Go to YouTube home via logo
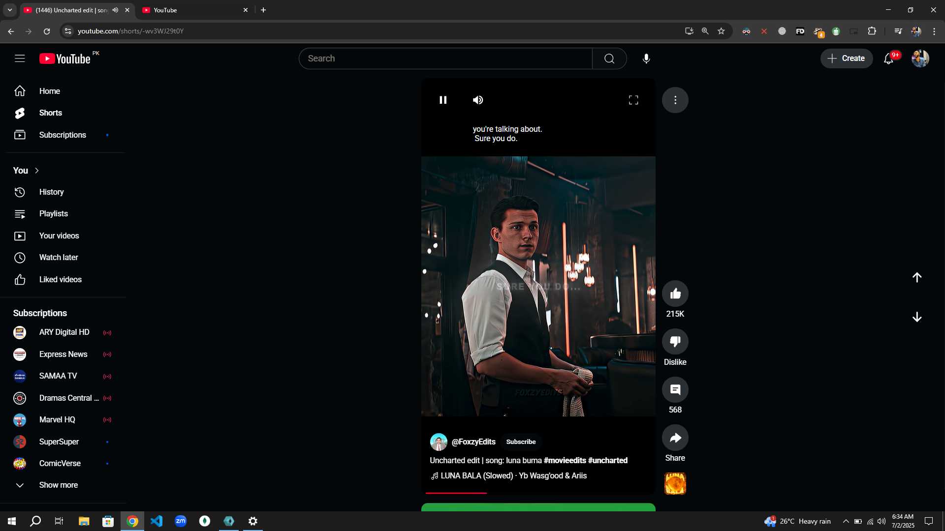Image resolution: width=945 pixels, height=531 pixels. (65, 59)
